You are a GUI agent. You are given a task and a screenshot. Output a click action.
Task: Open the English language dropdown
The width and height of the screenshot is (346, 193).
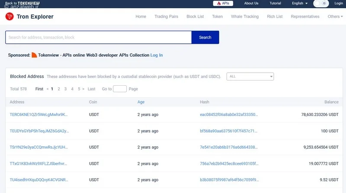[300, 3]
